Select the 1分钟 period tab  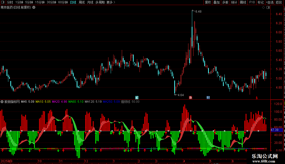(19, 2)
